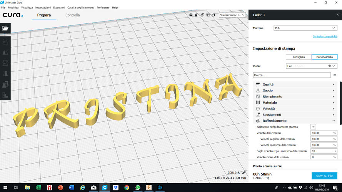Select the Scale tool in left toolbar
Viewport: 342px width, 192px height.
tap(5, 52)
